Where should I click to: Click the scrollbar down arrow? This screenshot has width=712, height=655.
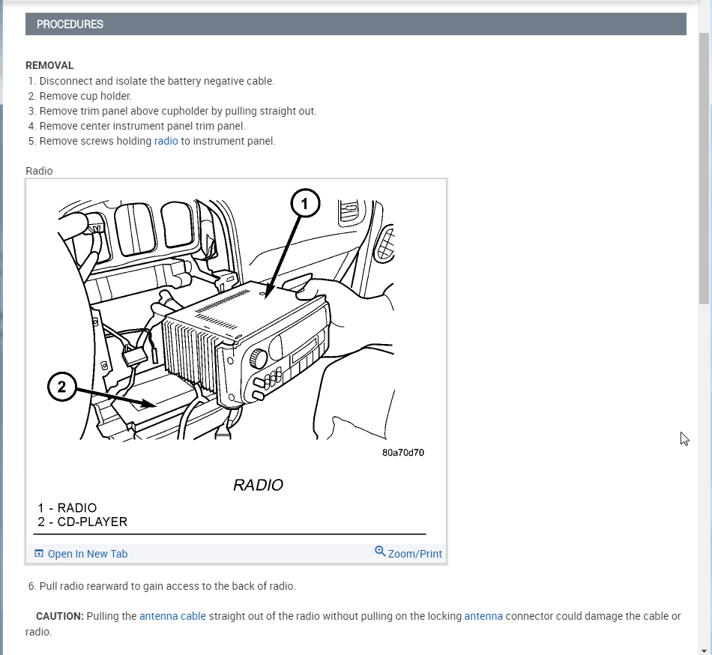pos(704,651)
